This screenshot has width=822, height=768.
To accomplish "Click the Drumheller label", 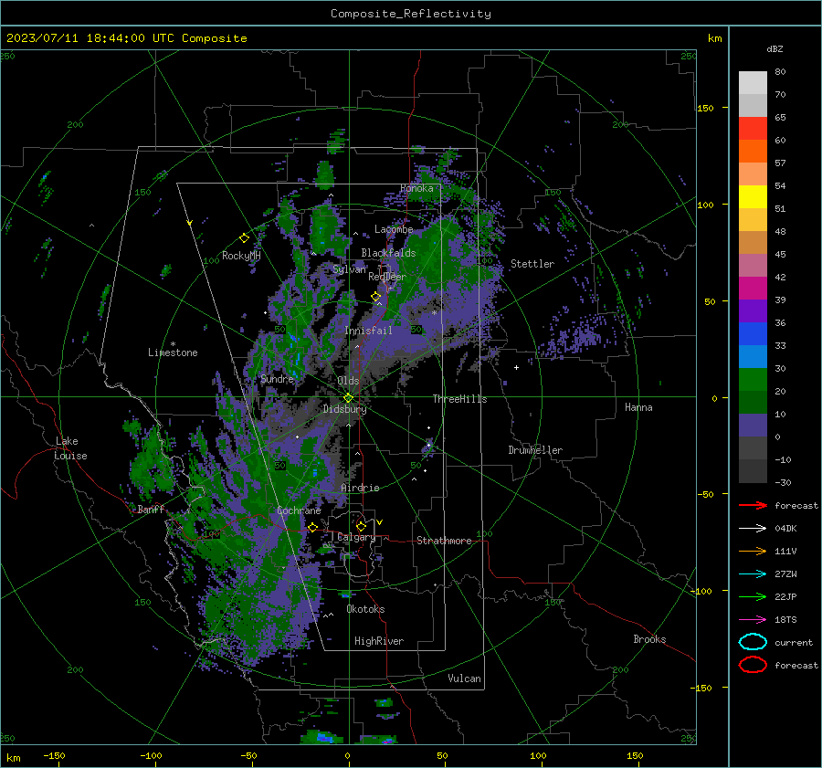I will pos(535,450).
